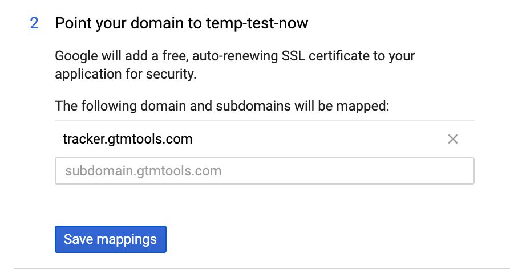Image resolution: width=510 pixels, height=270 pixels.
Task: Place cursor in the add-subdomain field
Action: 265,171
